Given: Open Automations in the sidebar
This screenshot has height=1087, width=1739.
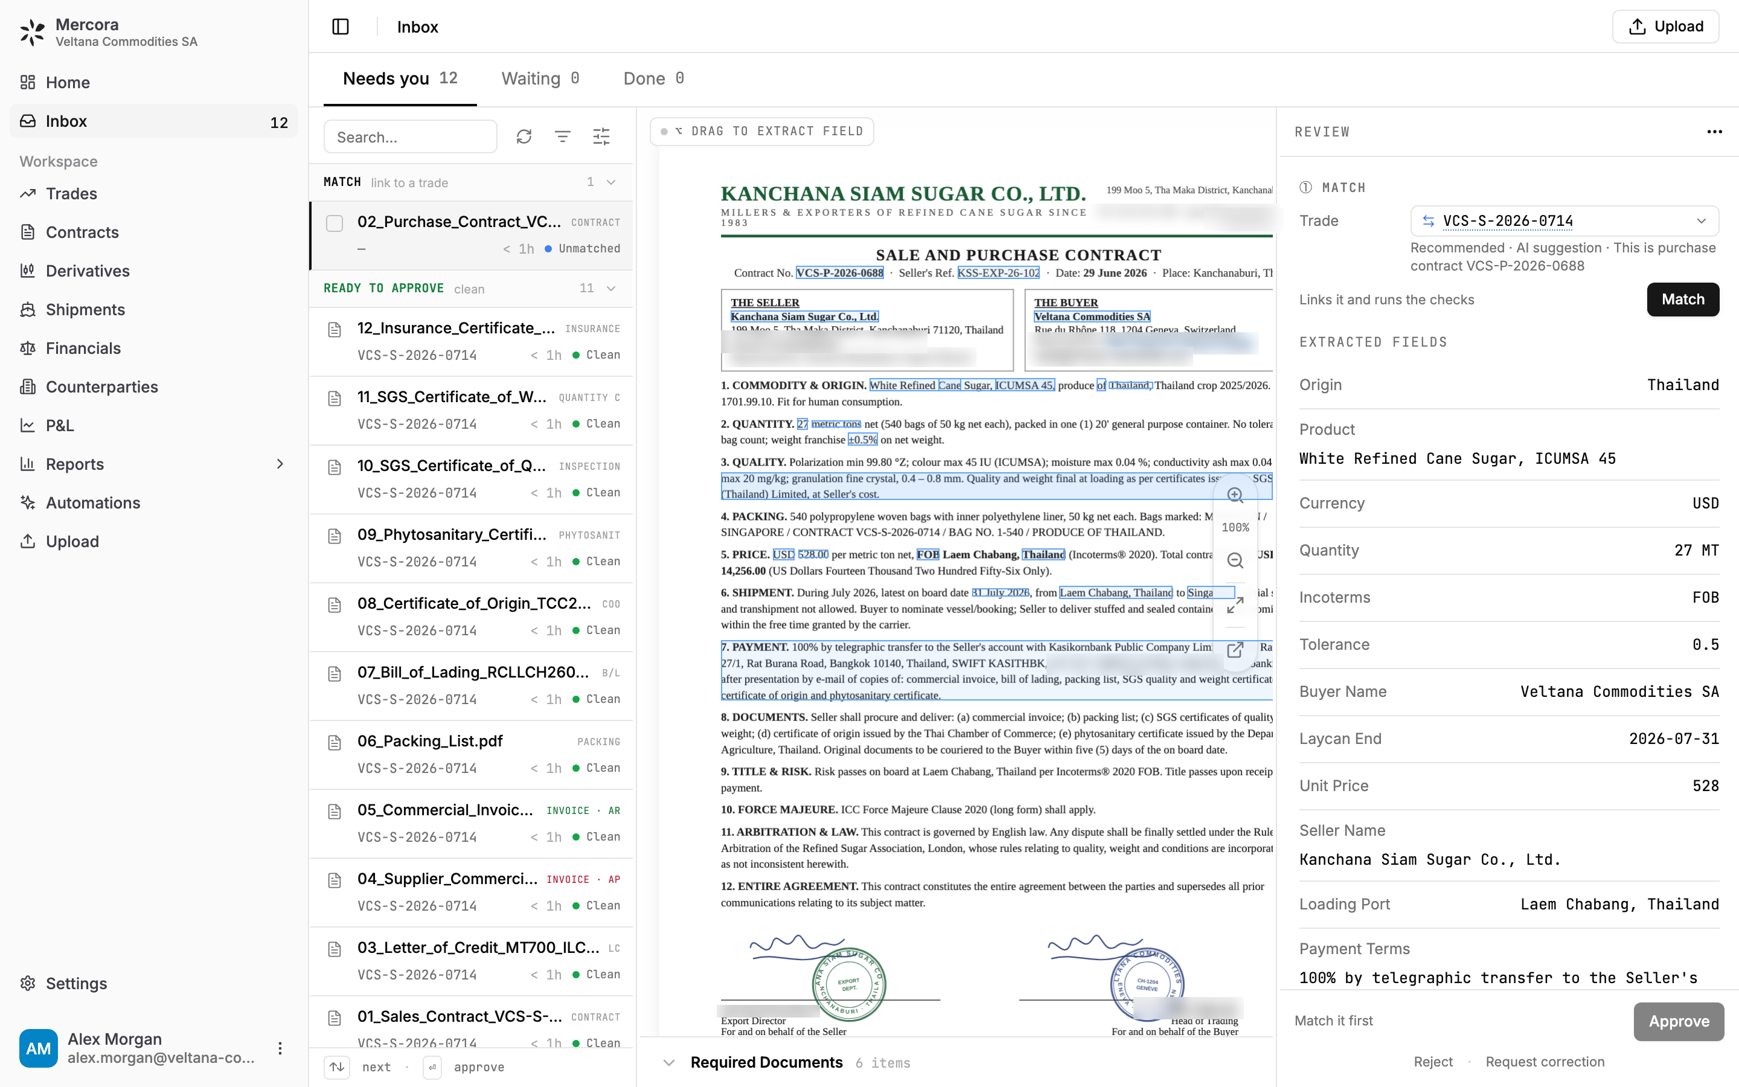Looking at the screenshot, I should coord(154,502).
